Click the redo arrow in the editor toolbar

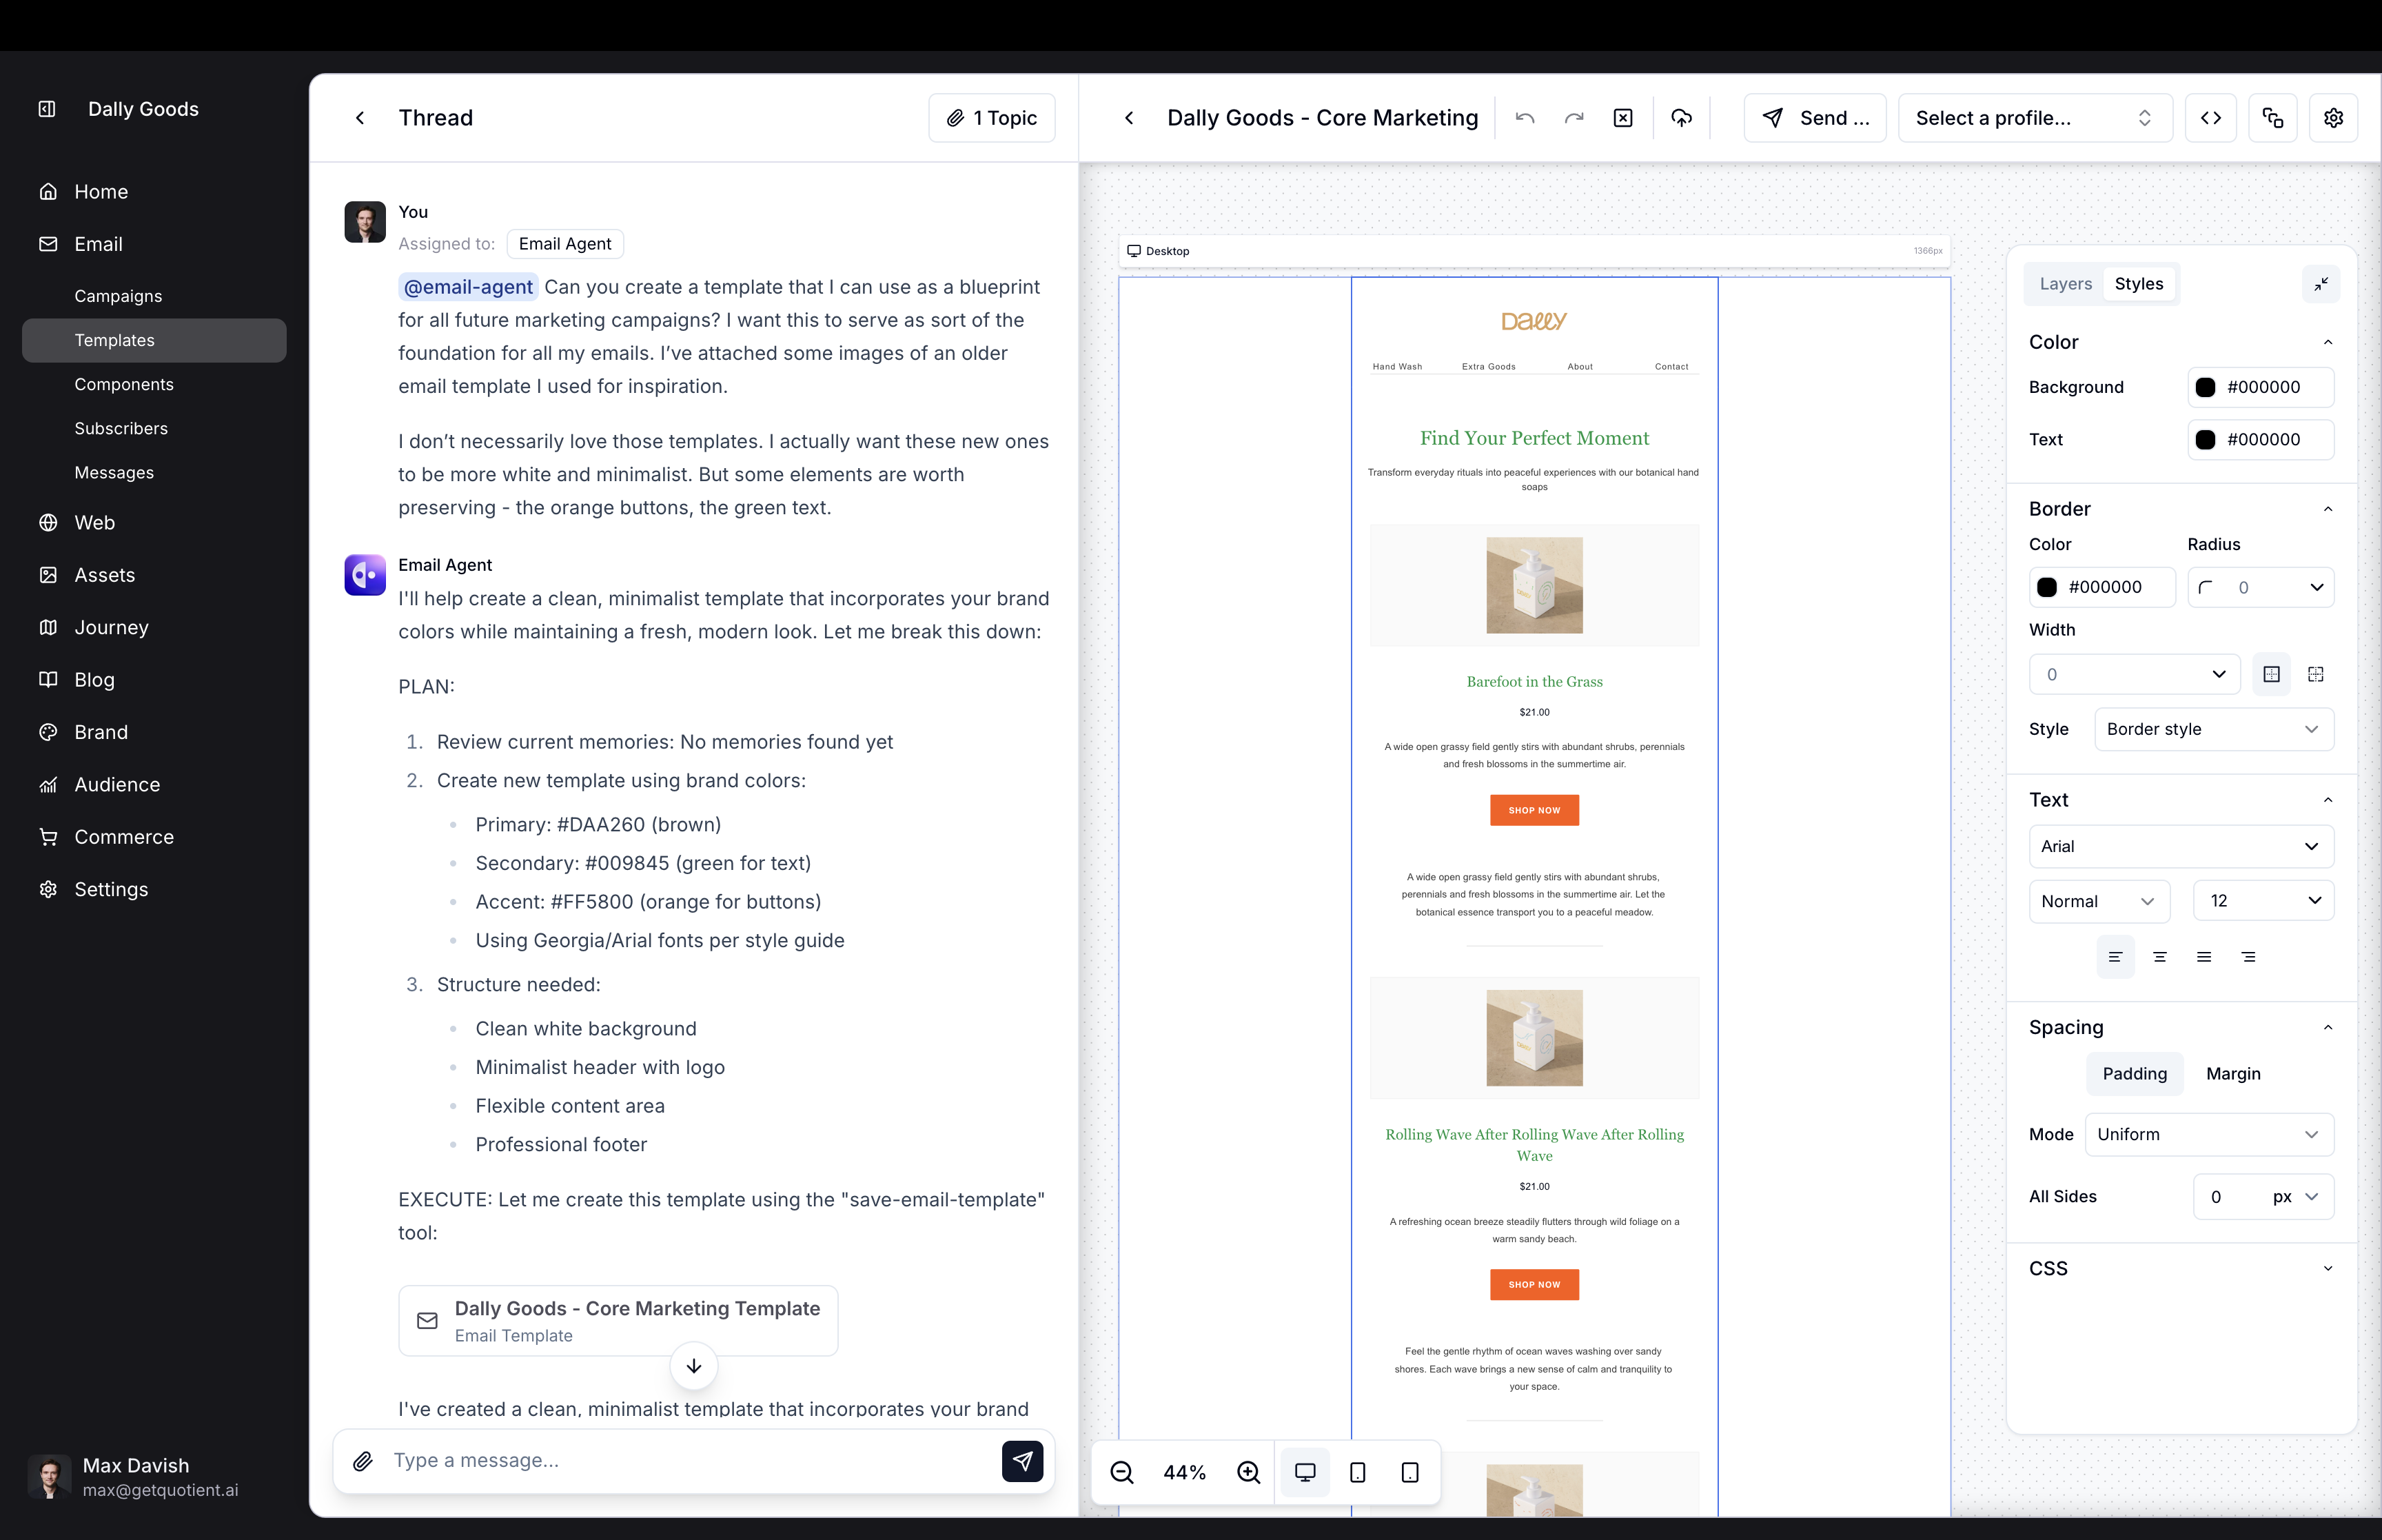tap(1574, 118)
